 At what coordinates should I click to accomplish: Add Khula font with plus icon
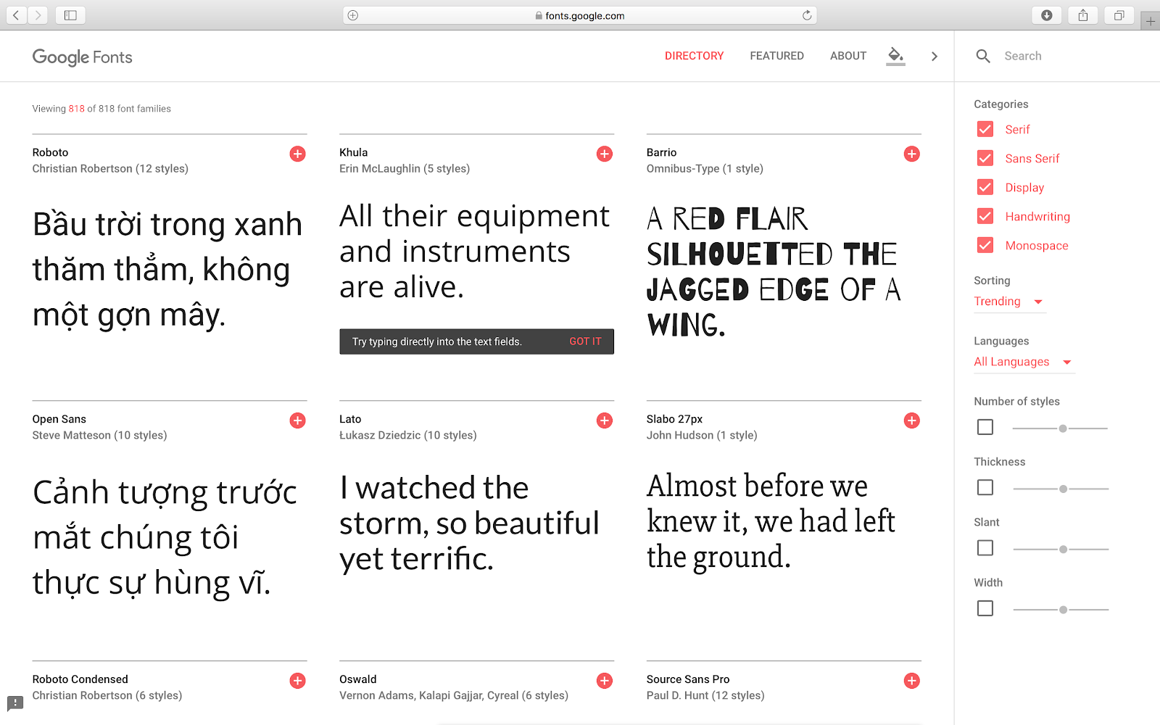pos(605,154)
